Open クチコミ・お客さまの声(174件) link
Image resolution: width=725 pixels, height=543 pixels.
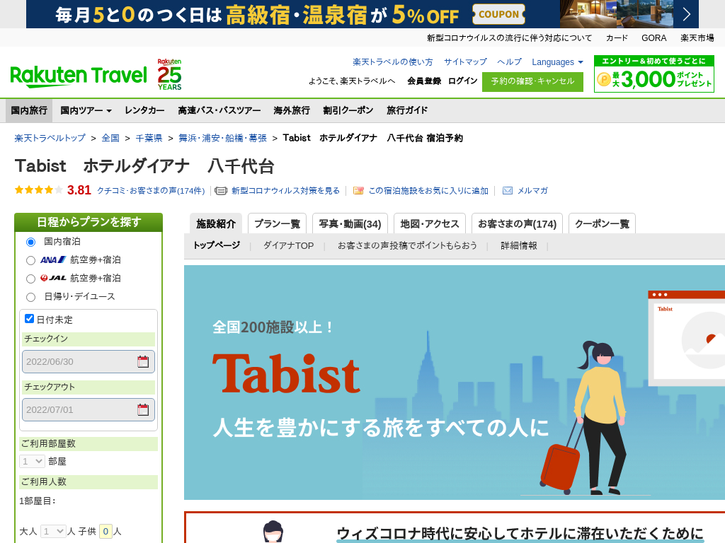pyautogui.click(x=151, y=191)
